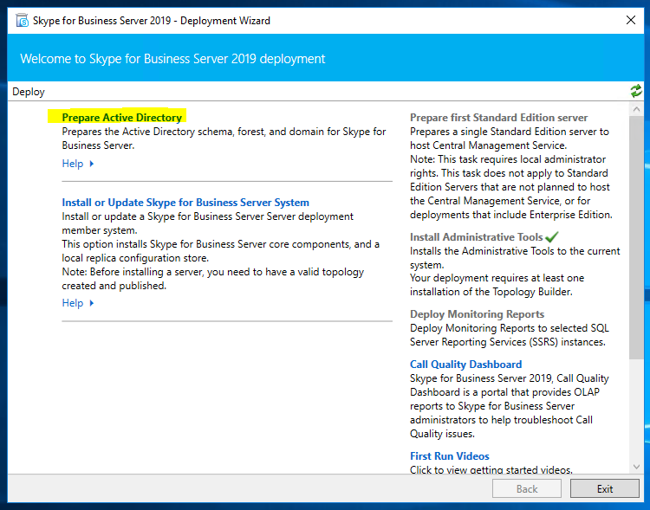Click the Deploy breadcrumb label
Viewport: 650px width, 510px height.
tap(29, 92)
